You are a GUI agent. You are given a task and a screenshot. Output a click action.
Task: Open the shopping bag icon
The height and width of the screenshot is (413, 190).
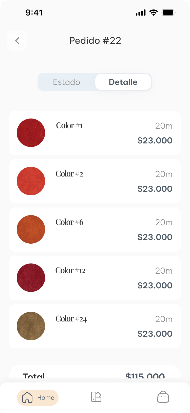coord(163,397)
